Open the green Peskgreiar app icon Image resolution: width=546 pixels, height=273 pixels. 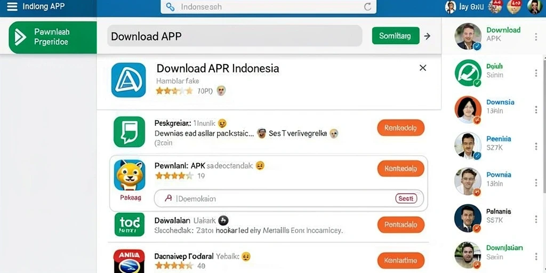click(x=129, y=132)
